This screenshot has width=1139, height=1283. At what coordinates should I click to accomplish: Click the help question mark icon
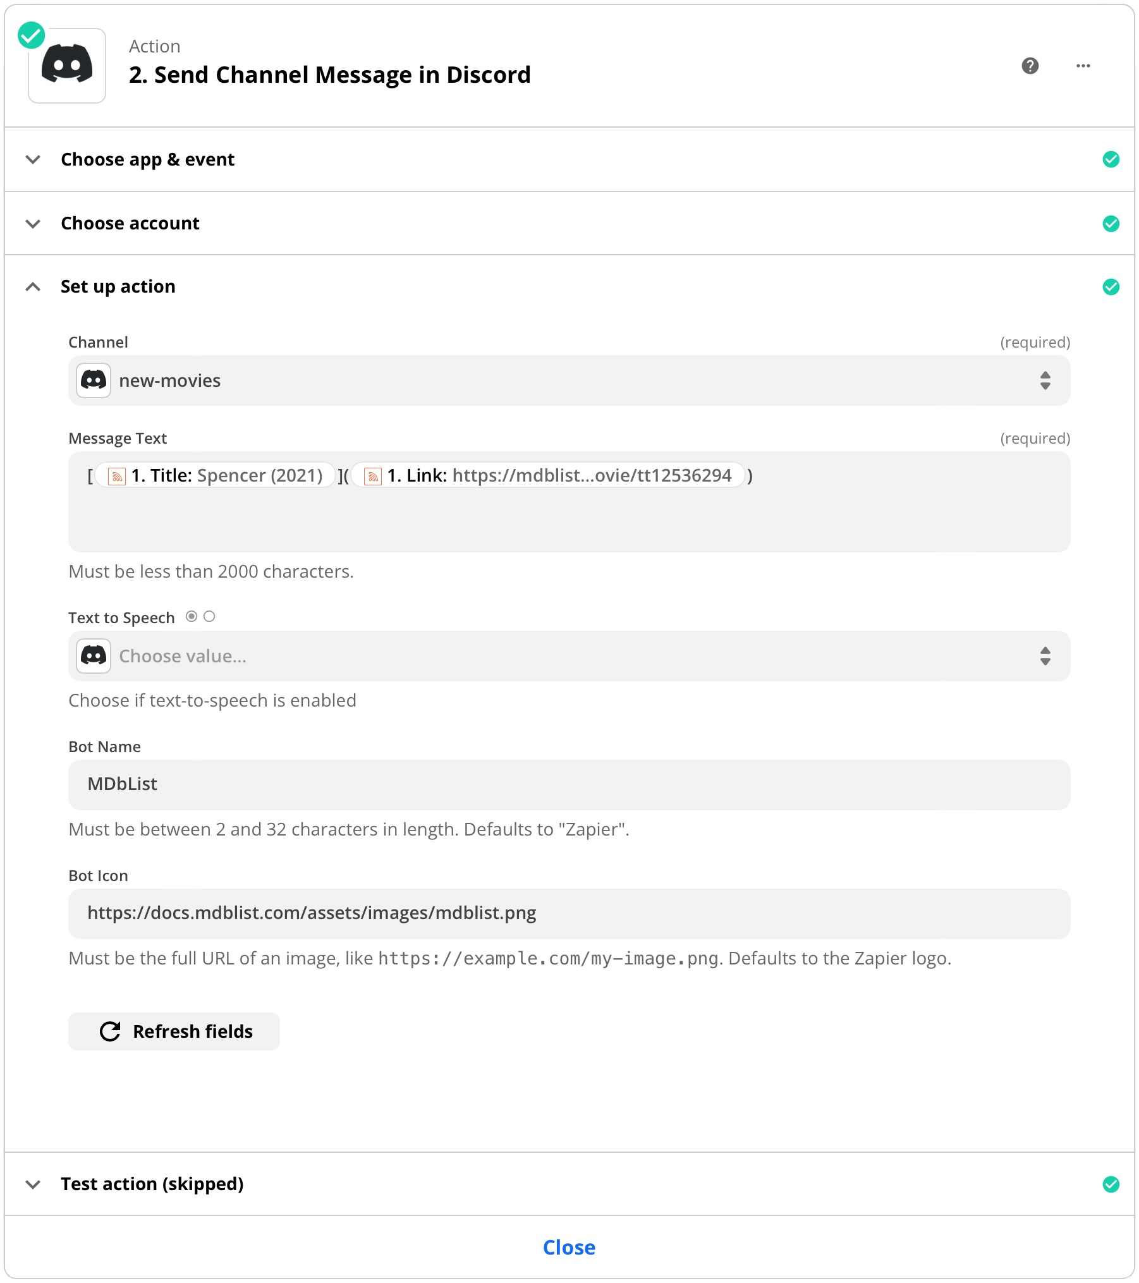(x=1030, y=66)
